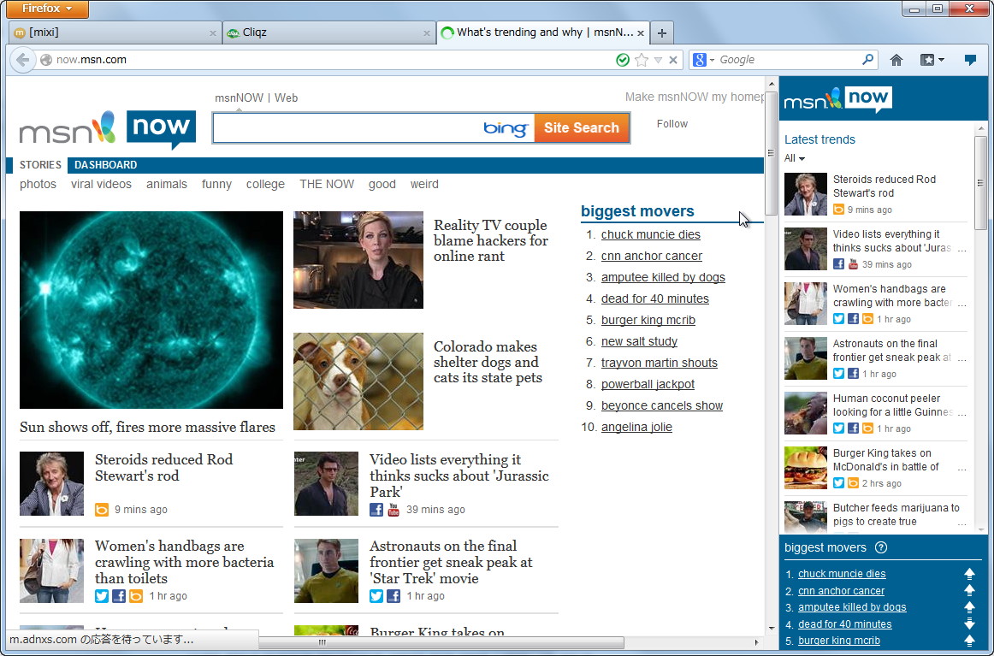Switch to the Cliqz tab

click(329, 33)
